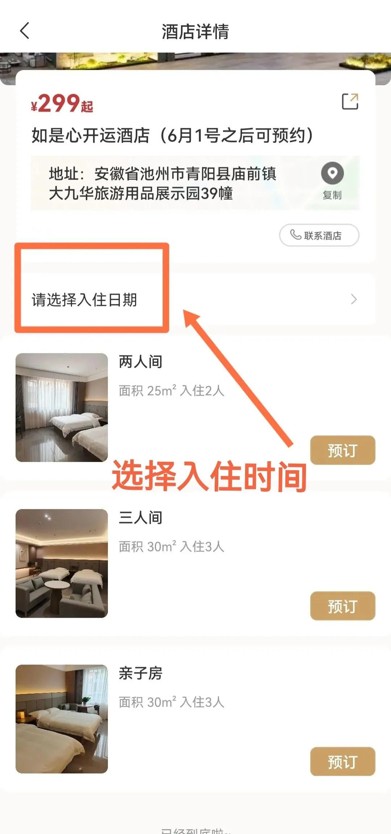The image size is (391, 834).
Task: Open the 请选择入住日期 date selector
Action: (195, 300)
